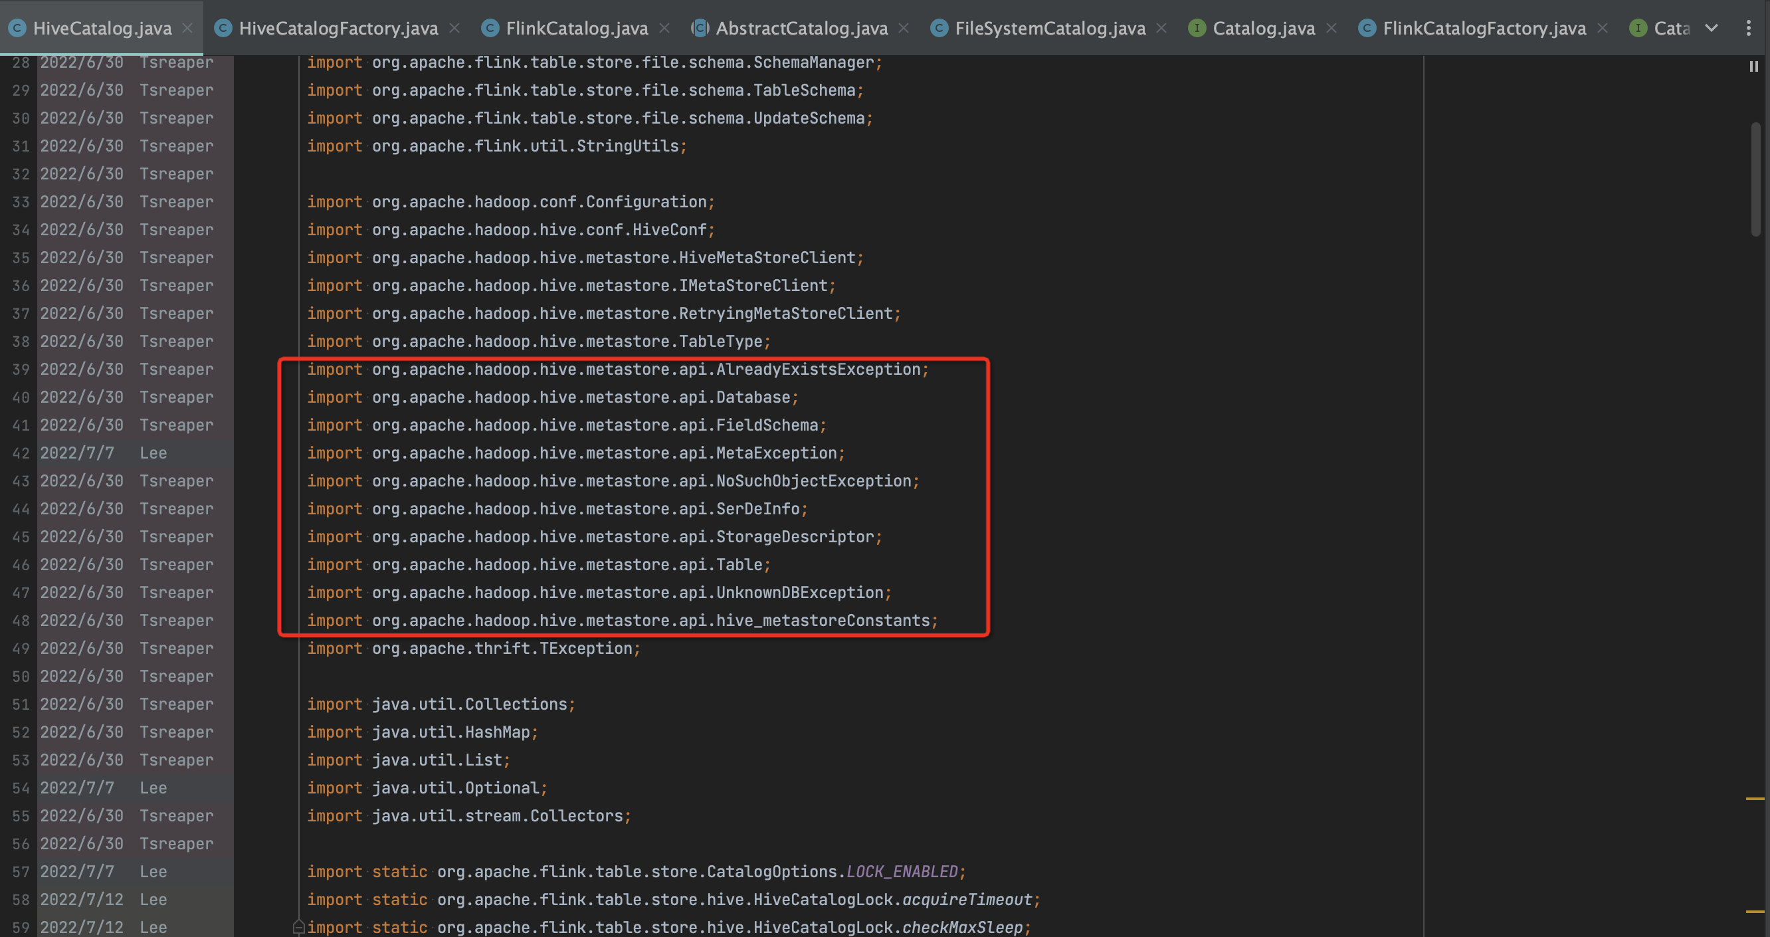Close the AbstractCatalog.java tab
Image resolution: width=1770 pixels, height=937 pixels.
904,28
